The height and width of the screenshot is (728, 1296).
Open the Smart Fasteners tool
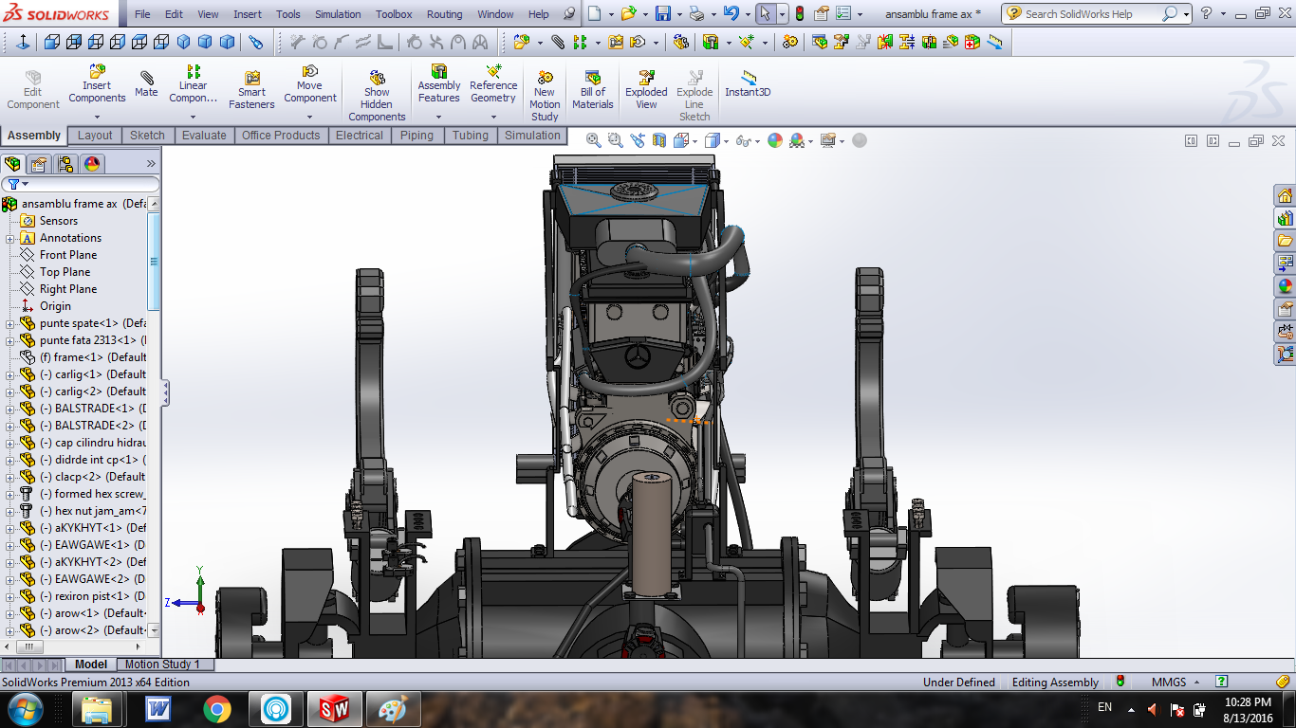(251, 90)
